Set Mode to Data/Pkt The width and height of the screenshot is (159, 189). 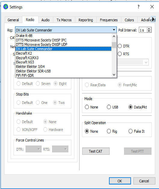138,107
